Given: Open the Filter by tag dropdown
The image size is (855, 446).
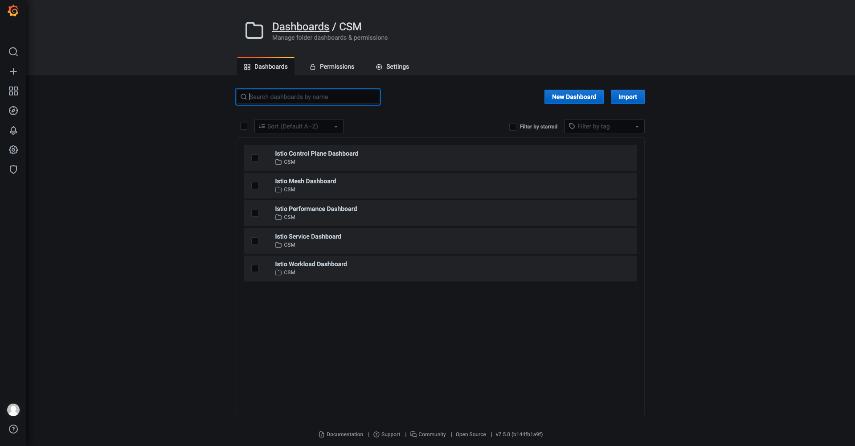Looking at the screenshot, I should tap(604, 126).
